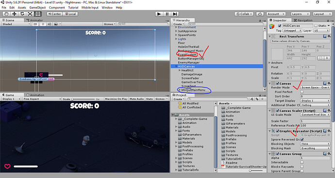Toggle the Pixel Perfect checkbox
This screenshot has height=178, width=335.
pos(302,92)
